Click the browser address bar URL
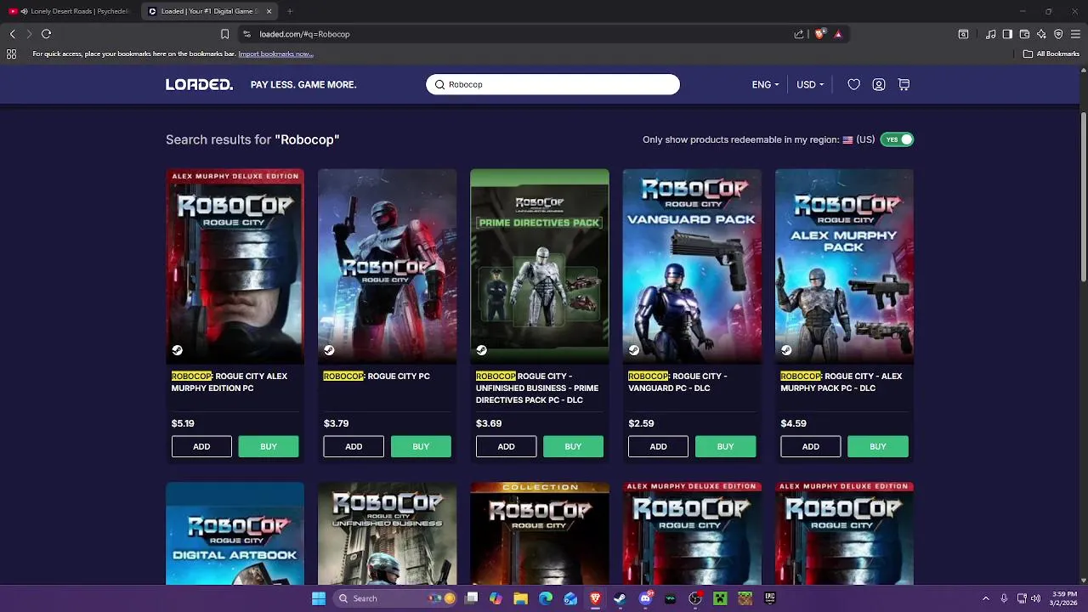 point(304,34)
